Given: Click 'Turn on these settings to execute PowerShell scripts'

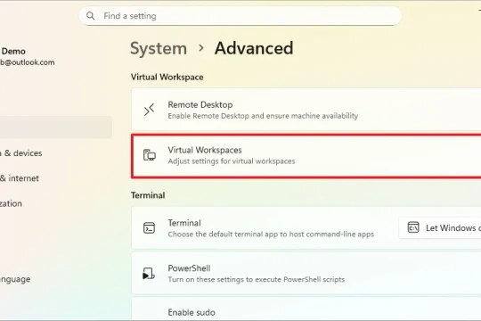Looking at the screenshot, I should click(257, 279).
